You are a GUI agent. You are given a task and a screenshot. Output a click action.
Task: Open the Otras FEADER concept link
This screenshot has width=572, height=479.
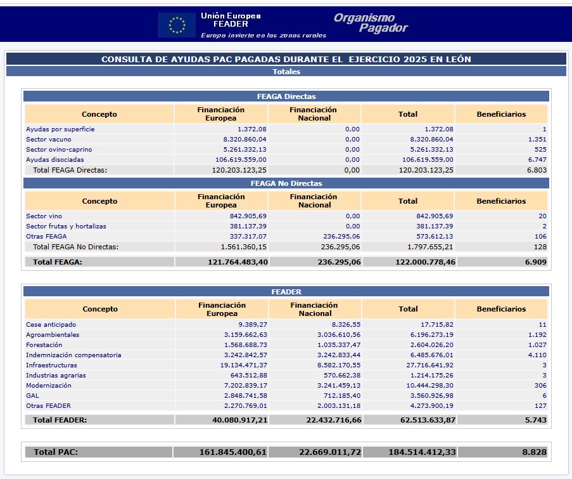click(48, 406)
